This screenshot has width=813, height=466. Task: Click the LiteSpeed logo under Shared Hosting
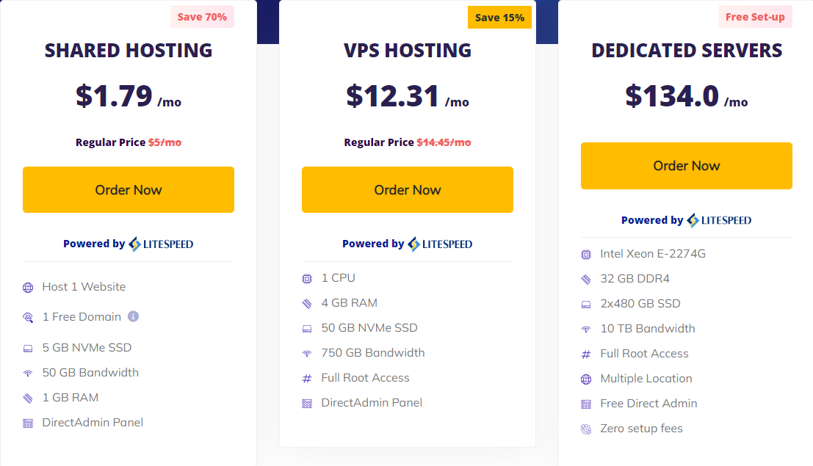coord(162,244)
